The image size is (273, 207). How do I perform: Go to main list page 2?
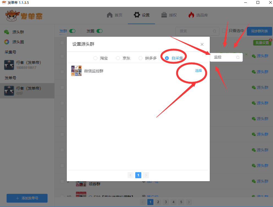[x=158, y=202]
